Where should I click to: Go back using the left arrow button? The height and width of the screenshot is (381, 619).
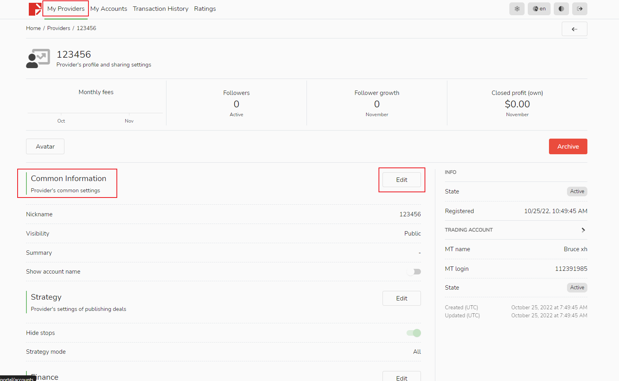click(574, 29)
